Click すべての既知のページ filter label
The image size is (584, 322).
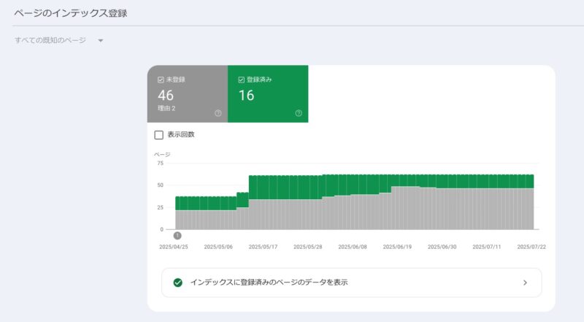click(50, 40)
